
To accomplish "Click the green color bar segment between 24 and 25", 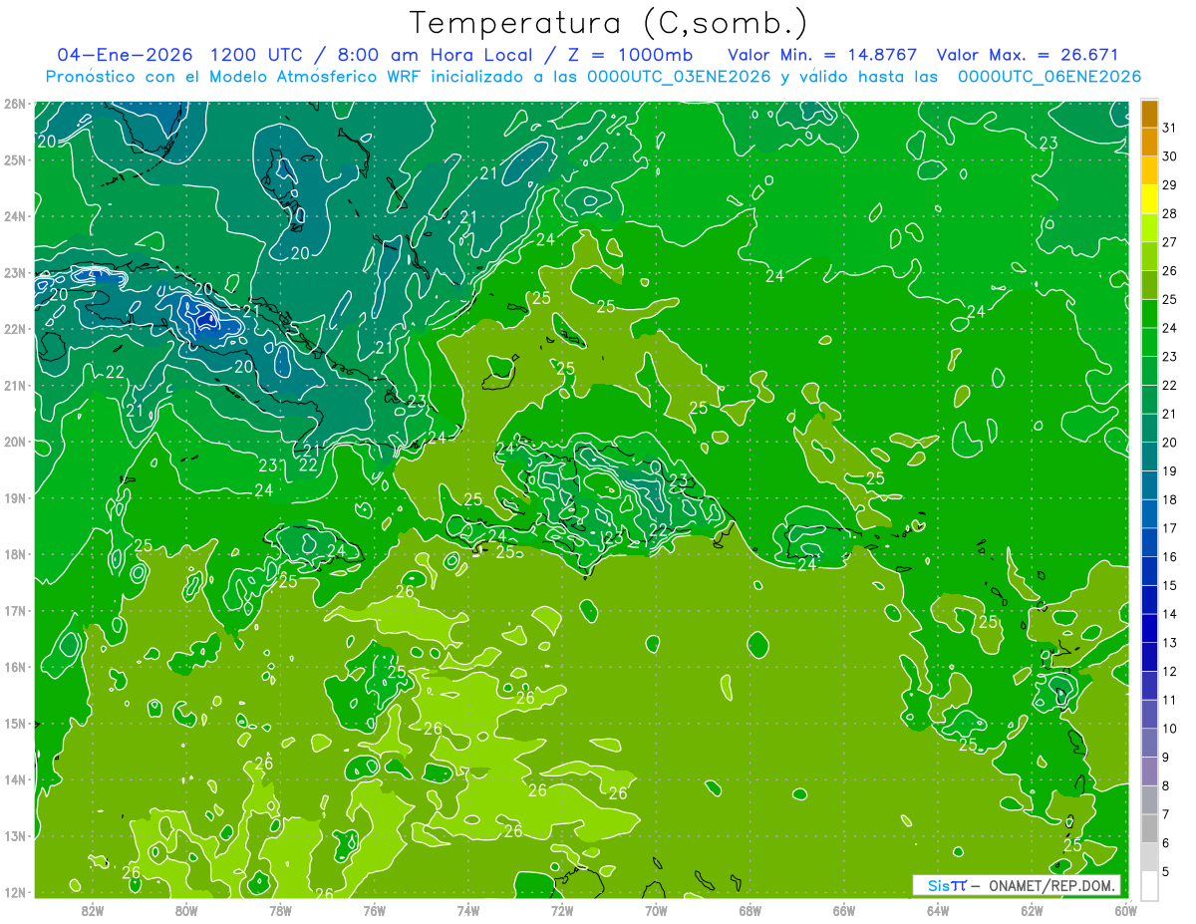I will click(x=1149, y=314).
